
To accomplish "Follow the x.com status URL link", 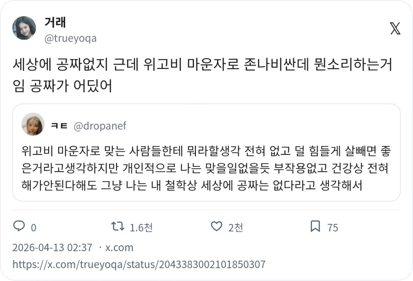I will pos(138,264).
